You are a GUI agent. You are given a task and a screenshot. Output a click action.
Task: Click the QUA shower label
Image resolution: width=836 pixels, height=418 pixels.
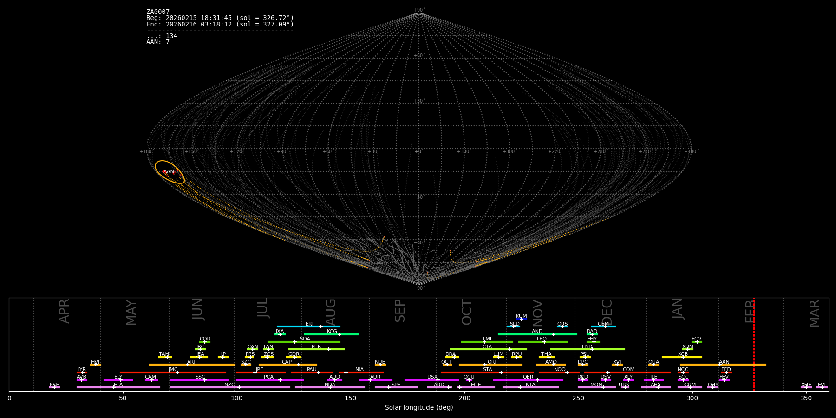click(653, 362)
